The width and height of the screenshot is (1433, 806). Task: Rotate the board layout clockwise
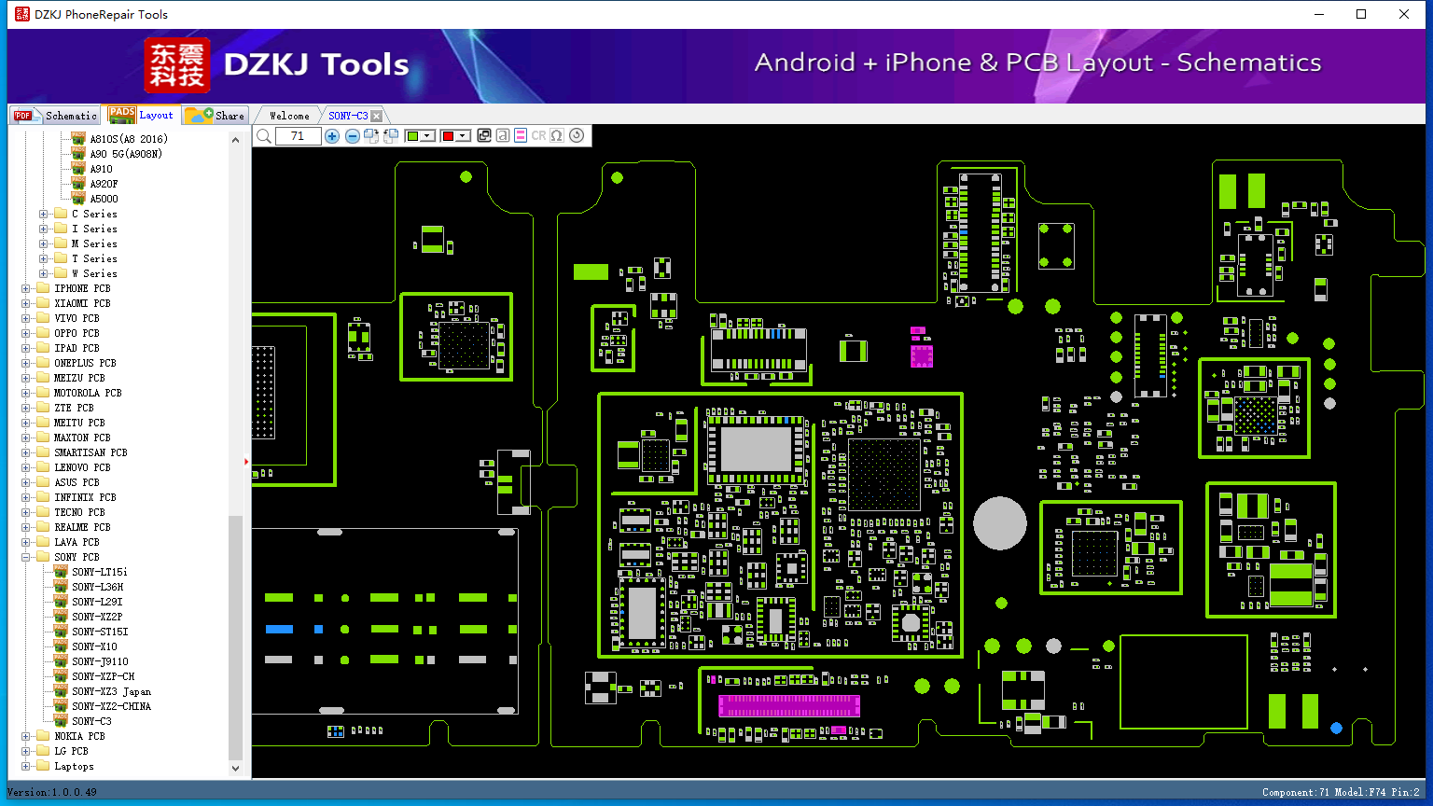pos(371,136)
